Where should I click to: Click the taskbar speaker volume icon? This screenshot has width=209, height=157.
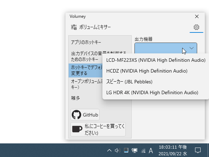point(118,150)
